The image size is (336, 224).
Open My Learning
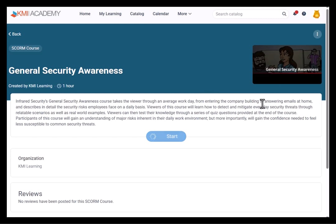(x=110, y=14)
